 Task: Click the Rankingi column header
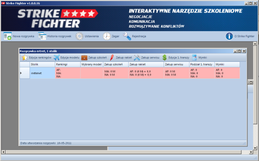(68, 64)
